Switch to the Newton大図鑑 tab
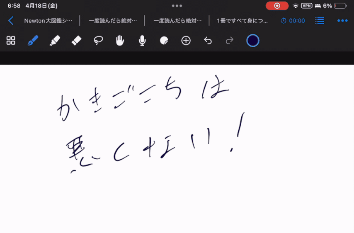The image size is (354, 233). click(x=48, y=21)
